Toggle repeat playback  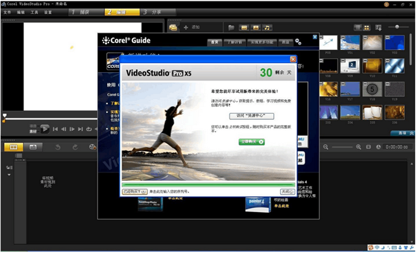89,129
